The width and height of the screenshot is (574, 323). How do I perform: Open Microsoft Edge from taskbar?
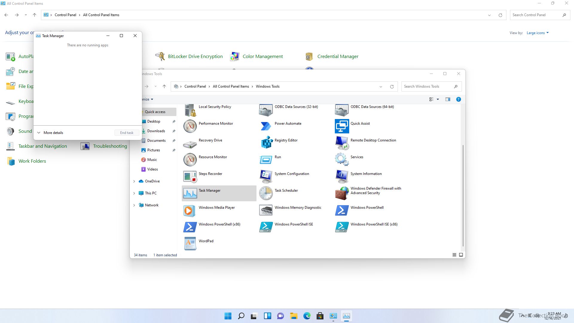click(307, 316)
